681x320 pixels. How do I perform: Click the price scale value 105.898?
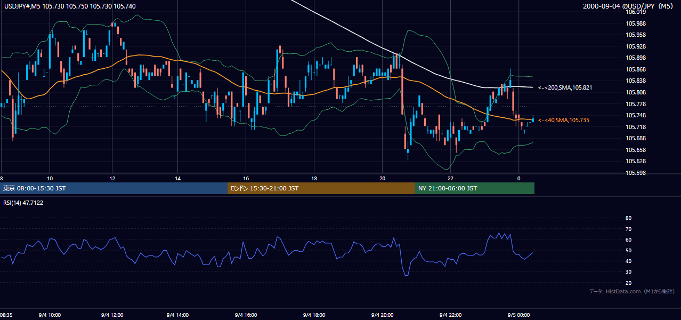635,58
